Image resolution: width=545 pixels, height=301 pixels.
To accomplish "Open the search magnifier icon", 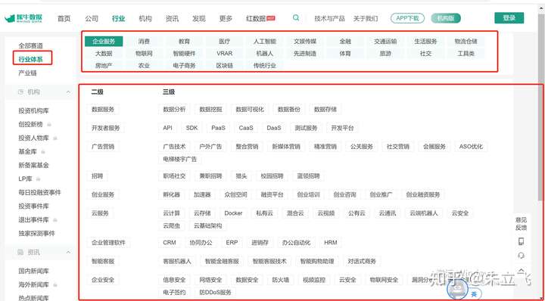I will (x=296, y=17).
